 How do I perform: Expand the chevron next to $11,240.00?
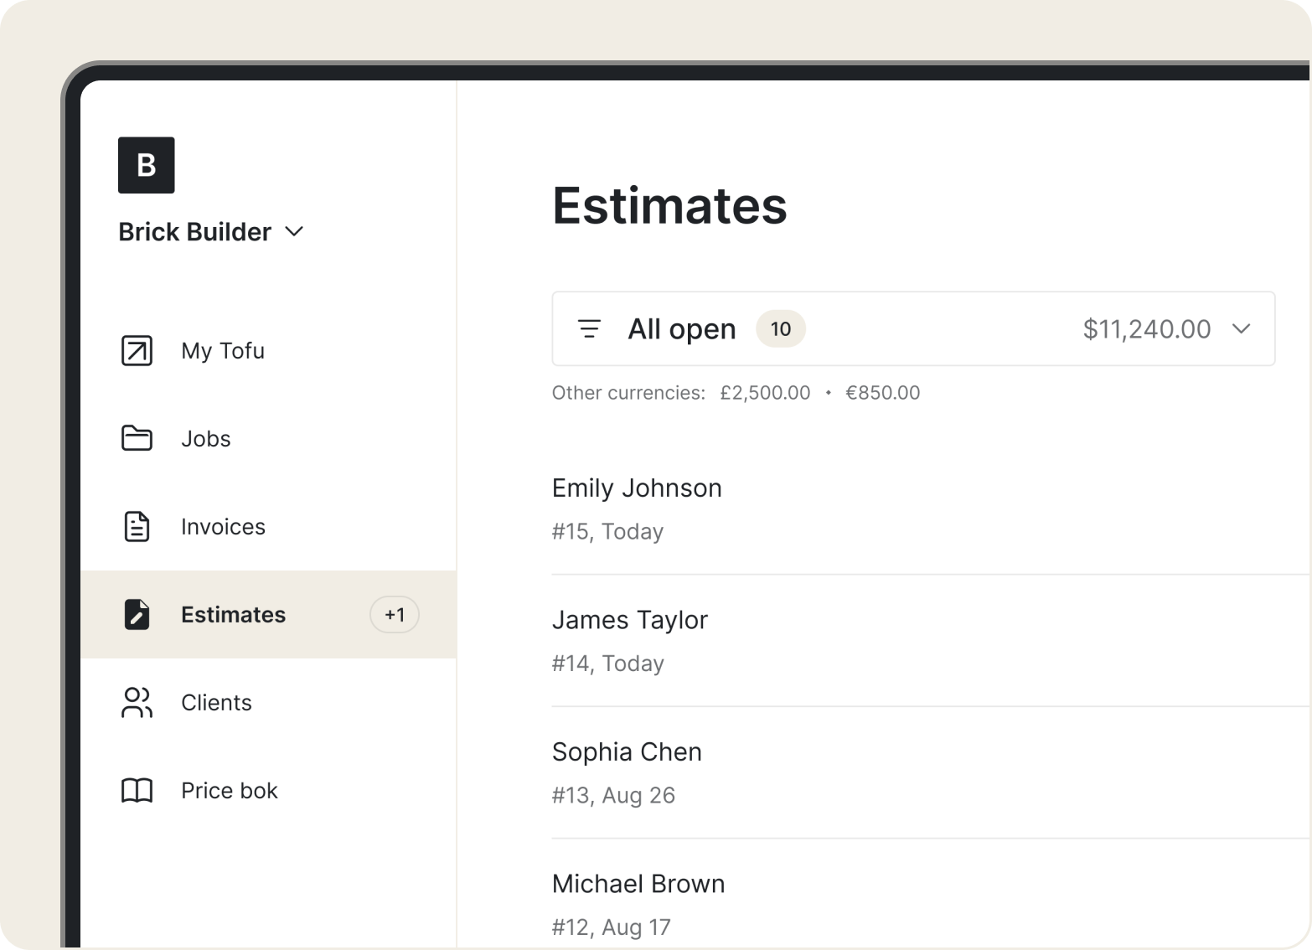[1242, 328]
